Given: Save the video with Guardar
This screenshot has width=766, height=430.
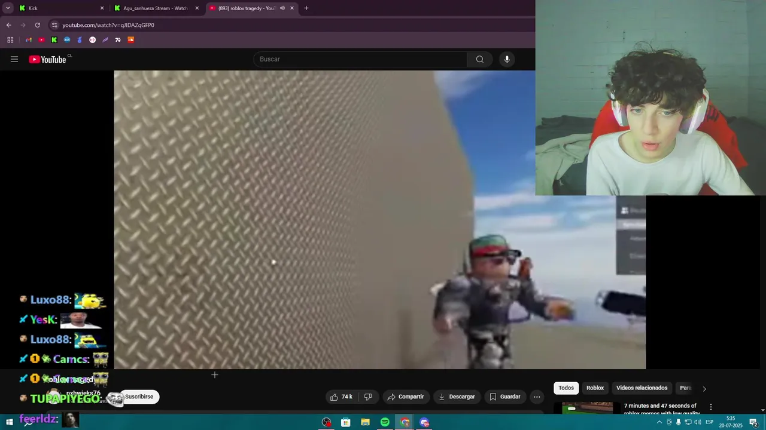Looking at the screenshot, I should click(x=505, y=397).
